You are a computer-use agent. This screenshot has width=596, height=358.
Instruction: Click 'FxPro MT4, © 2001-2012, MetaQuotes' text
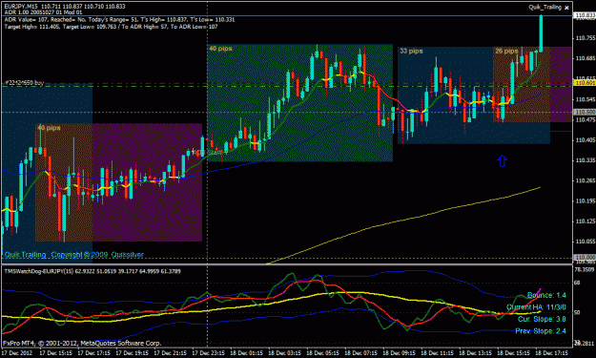[82, 343]
